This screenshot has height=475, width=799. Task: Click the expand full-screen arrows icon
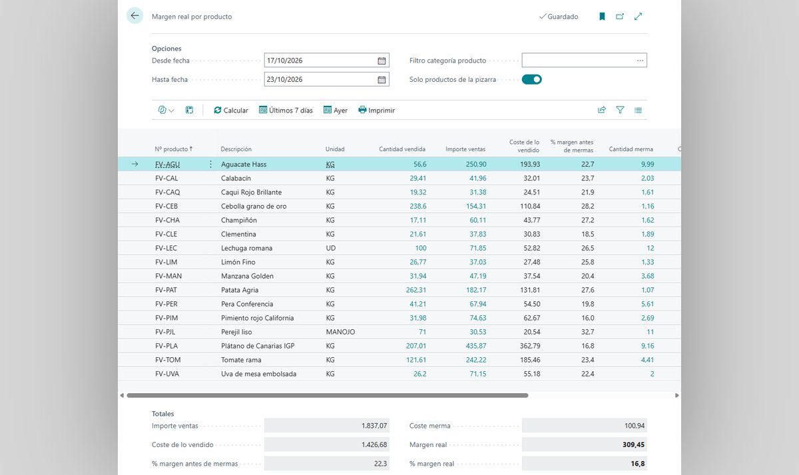point(639,17)
